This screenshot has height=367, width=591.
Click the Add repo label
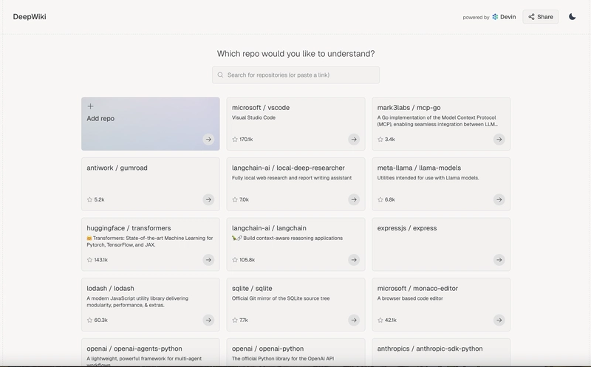pyautogui.click(x=100, y=118)
